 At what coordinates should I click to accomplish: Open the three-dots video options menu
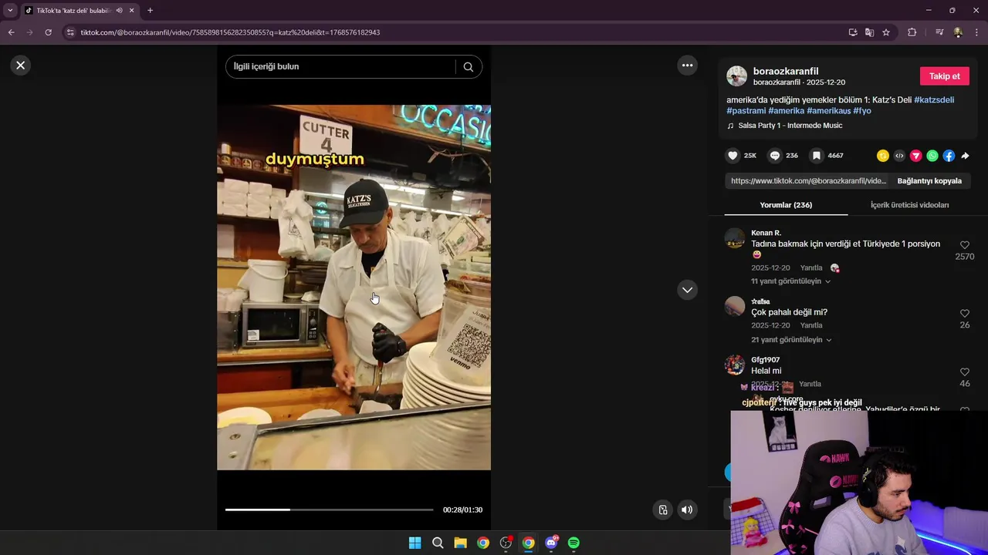[687, 66]
